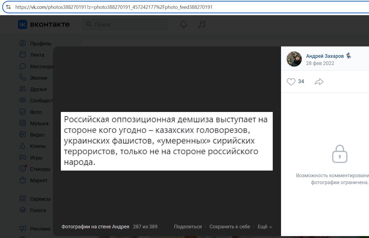Click the Друзья people icon

click(x=22, y=89)
